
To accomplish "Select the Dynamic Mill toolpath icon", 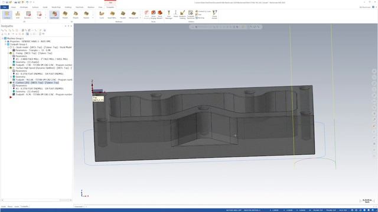I will [x=28, y=15].
